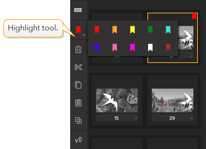
Task: Choose the orange highlight bookmark
Action: 115,30
